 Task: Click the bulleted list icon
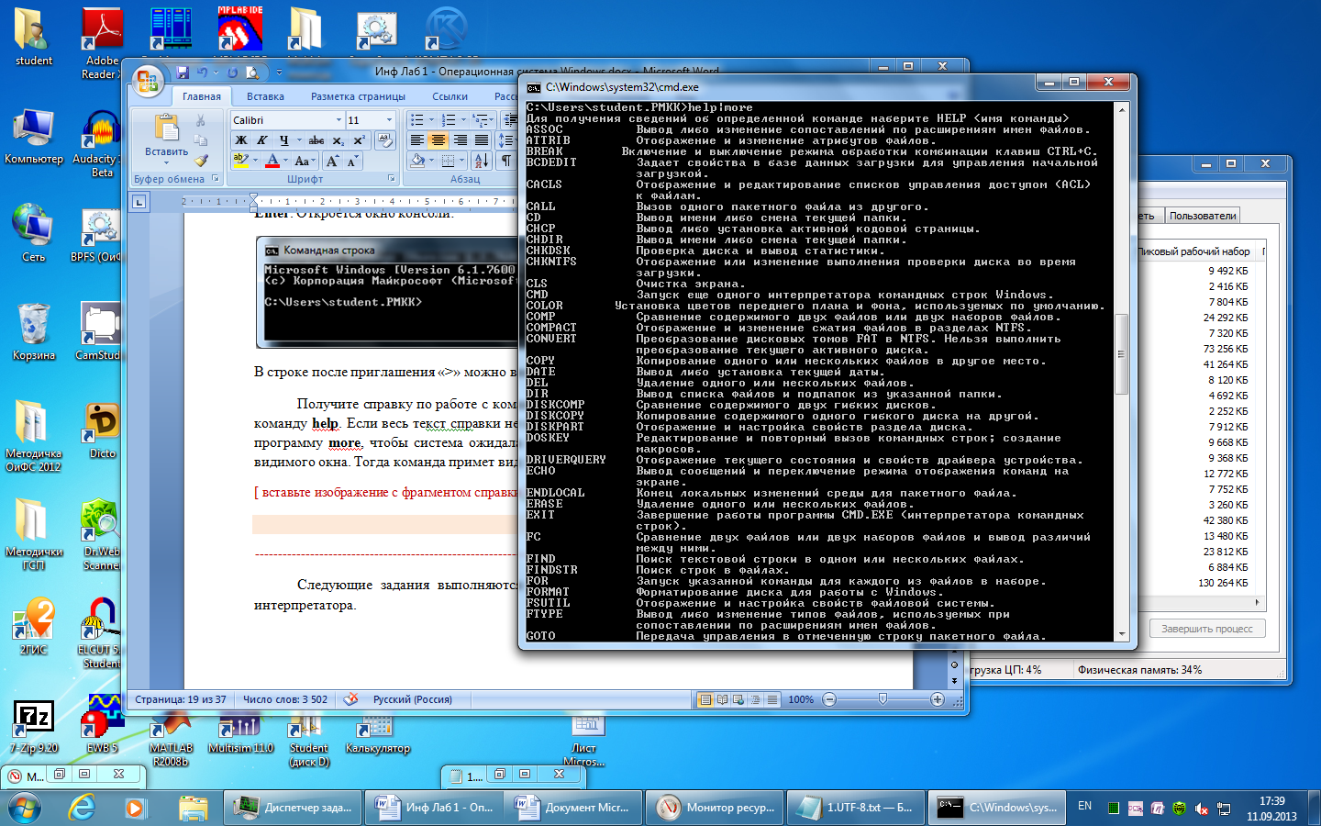(417, 120)
